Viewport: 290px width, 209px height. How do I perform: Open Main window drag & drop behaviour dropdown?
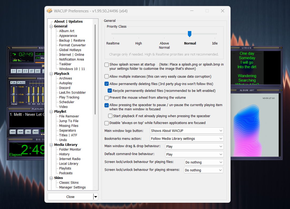tap(194, 147)
